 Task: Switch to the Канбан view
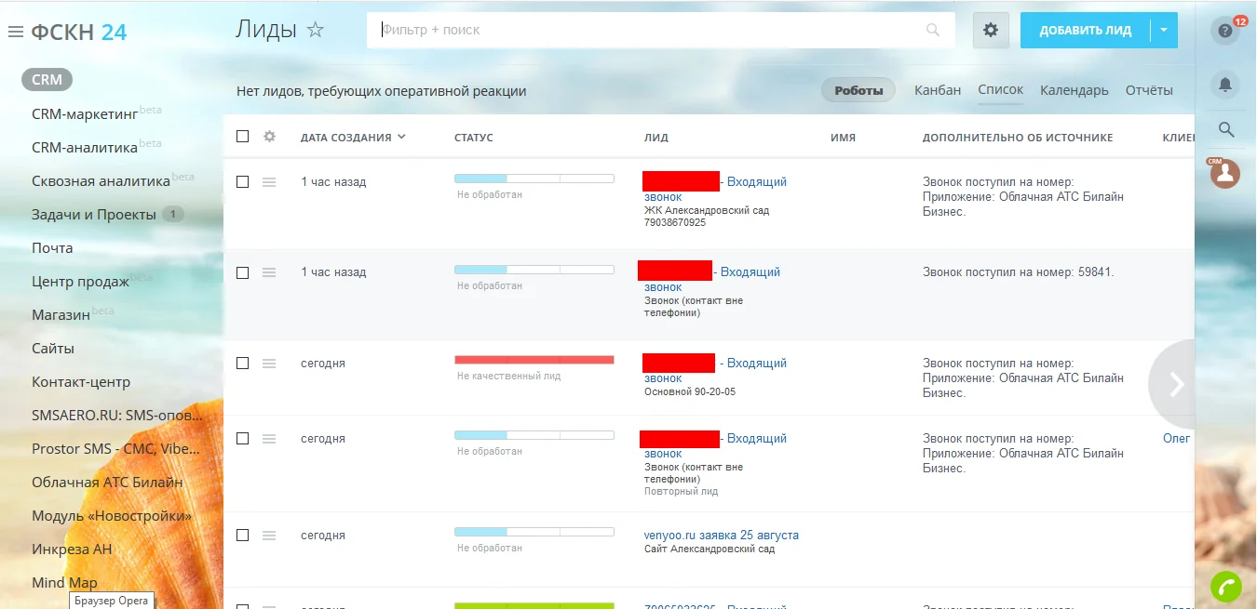[x=938, y=90]
